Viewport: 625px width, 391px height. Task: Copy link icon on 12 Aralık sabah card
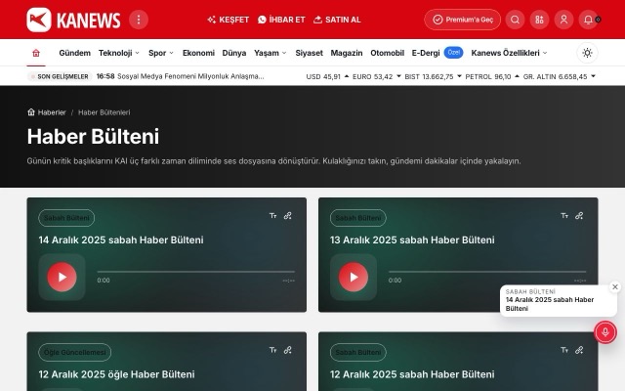click(579, 350)
